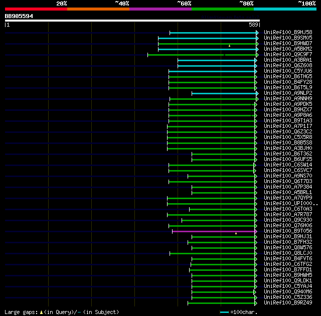The image size is (321, 316).
Task: Click the BB905594 query name label
Action: pos(19,16)
